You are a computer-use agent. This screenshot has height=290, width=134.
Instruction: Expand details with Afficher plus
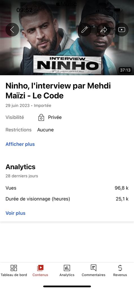coord(20,144)
